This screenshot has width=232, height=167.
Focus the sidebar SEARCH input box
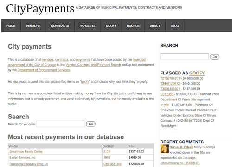click(185, 56)
